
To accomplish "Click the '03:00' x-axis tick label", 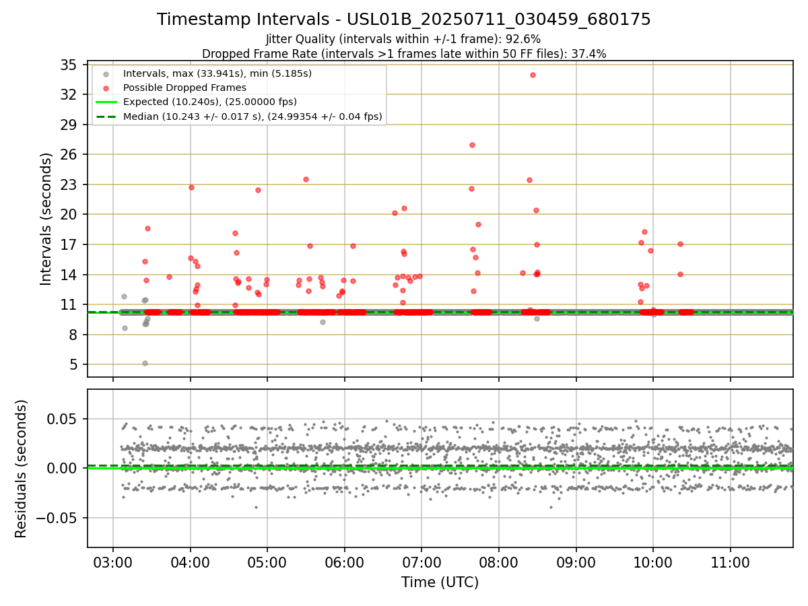I will click(112, 562).
